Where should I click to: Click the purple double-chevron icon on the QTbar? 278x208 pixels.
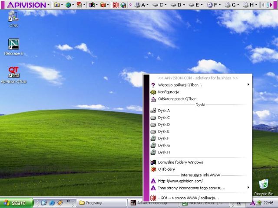(130, 5)
